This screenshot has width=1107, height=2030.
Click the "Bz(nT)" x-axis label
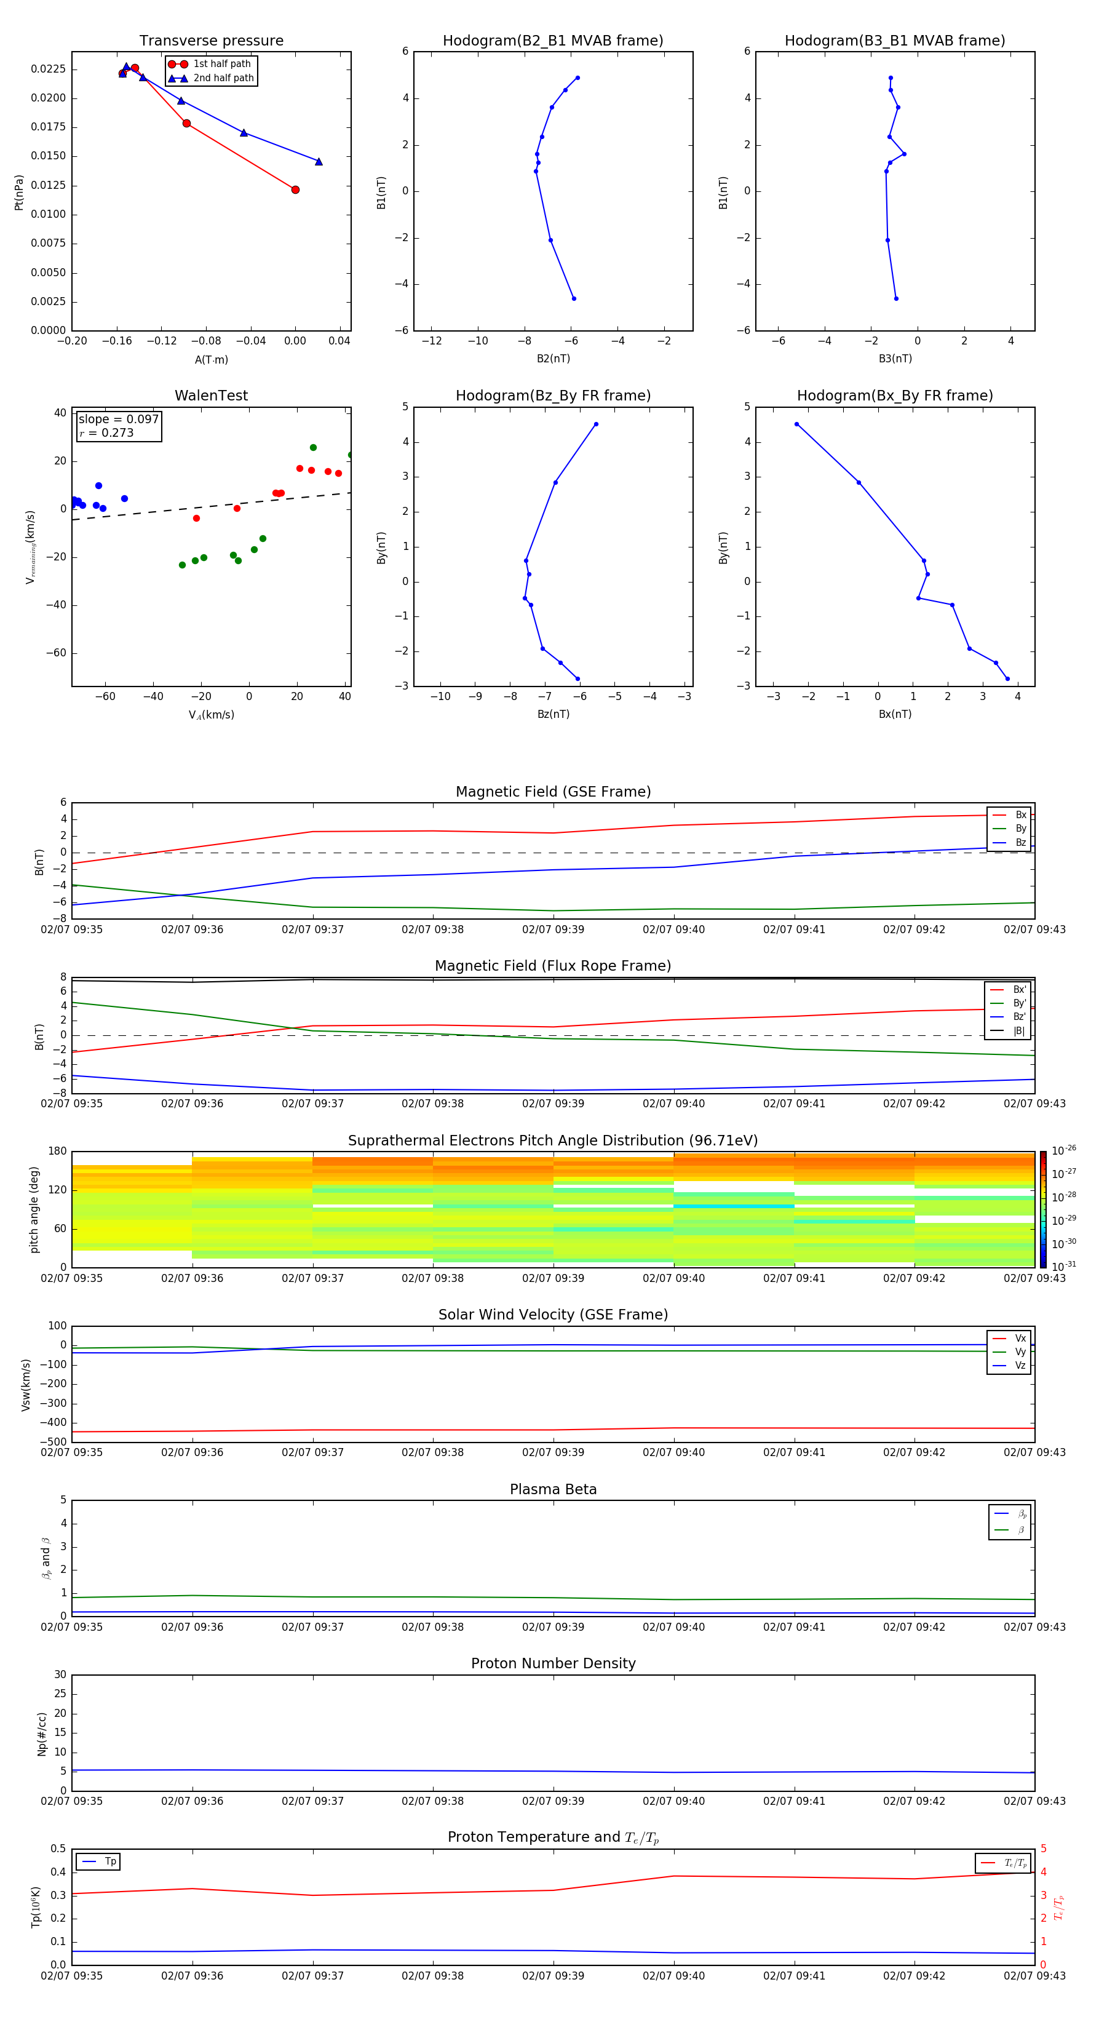[x=553, y=714]
